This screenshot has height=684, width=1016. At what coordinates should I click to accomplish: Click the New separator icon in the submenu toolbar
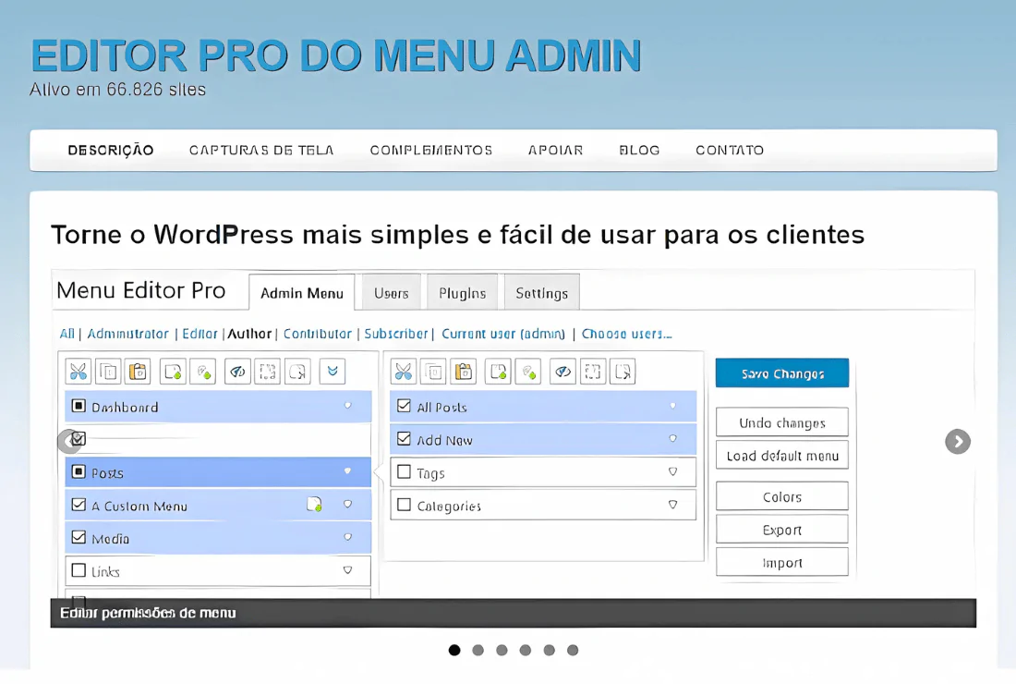[x=528, y=372]
